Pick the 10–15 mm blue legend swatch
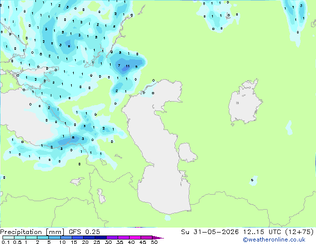Viewport: 316px width, 244px height. click(x=66, y=238)
